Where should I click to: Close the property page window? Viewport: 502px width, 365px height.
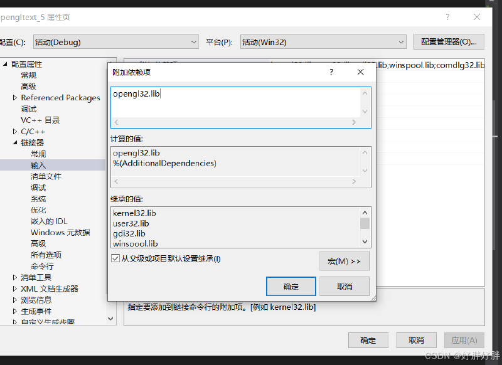[477, 17]
